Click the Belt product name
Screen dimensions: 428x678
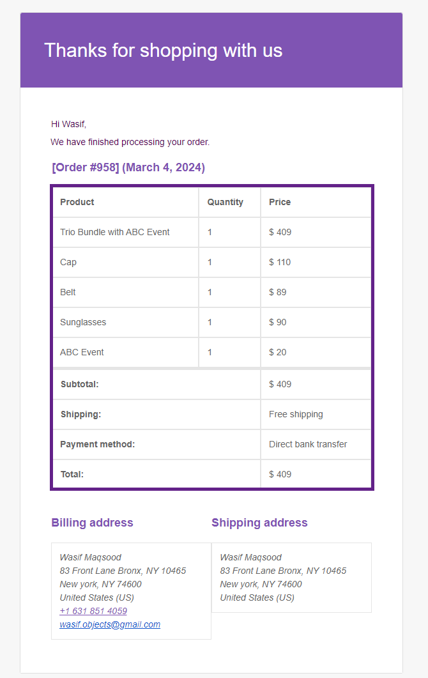pyautogui.click(x=68, y=292)
